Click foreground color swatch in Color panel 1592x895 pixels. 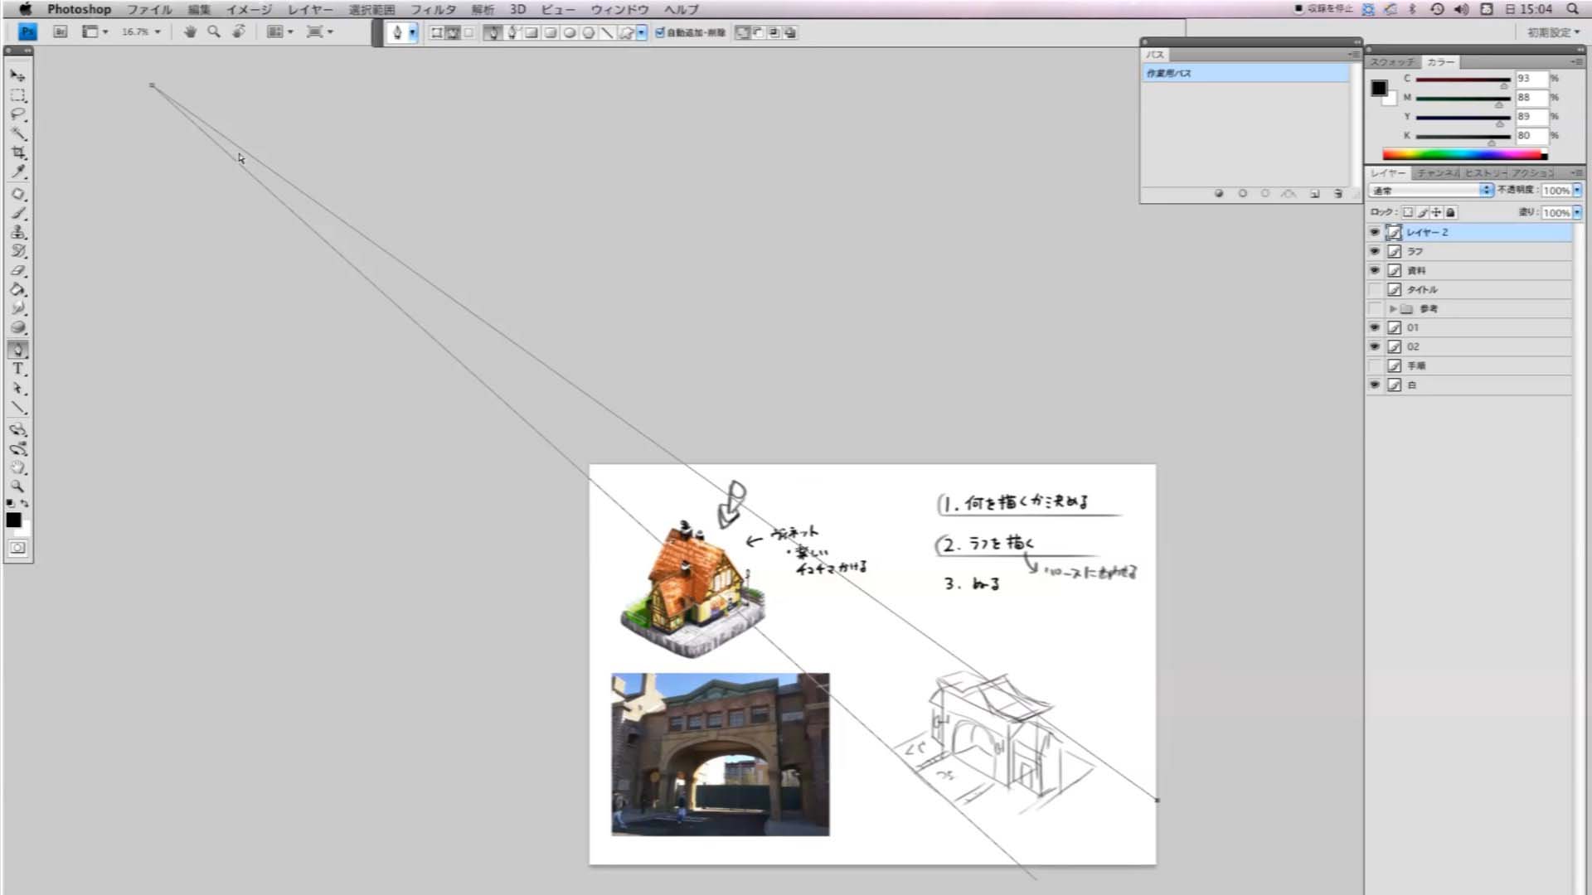(1379, 88)
